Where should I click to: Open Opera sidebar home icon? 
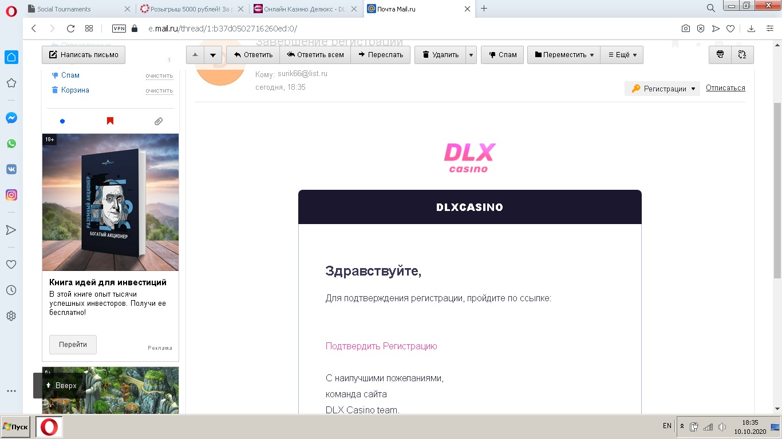click(11, 57)
